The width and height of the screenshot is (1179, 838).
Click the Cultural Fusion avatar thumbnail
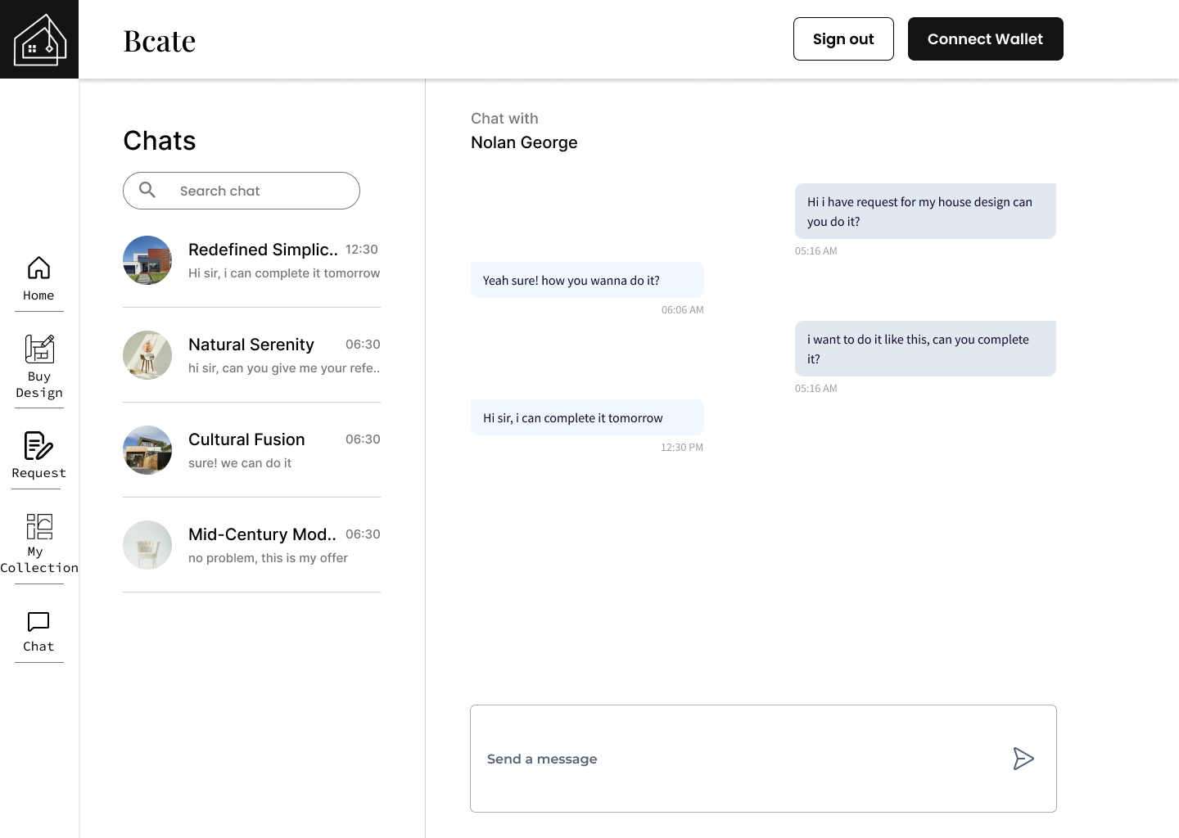pyautogui.click(x=147, y=450)
